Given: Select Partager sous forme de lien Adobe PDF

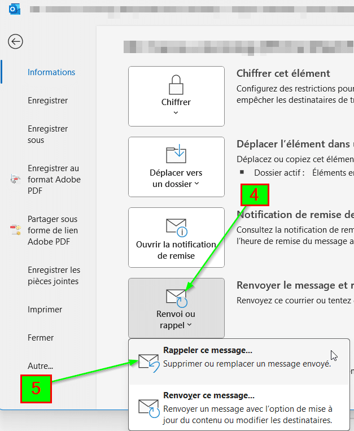Looking at the screenshot, I should pos(53,230).
